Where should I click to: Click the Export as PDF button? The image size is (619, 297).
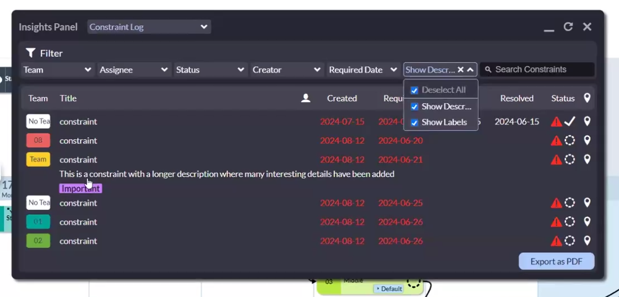tap(556, 262)
